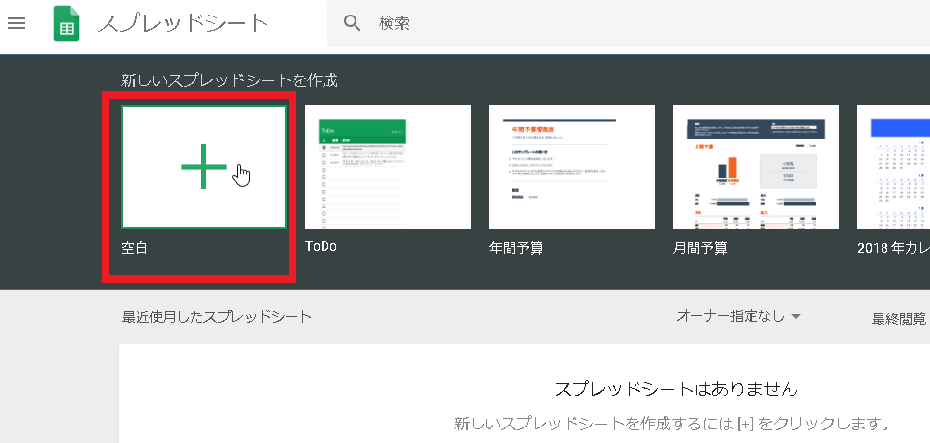Screen dimensions: 930x443
Task: Click the 空白 label under blank template
Action: click(x=135, y=248)
